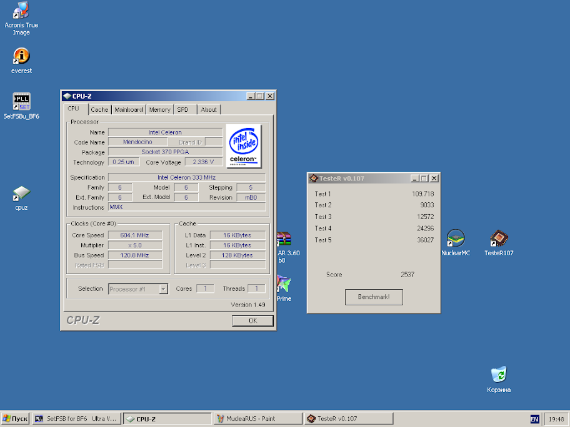
Task: Click the Test 5 result 36027
Action: point(426,240)
